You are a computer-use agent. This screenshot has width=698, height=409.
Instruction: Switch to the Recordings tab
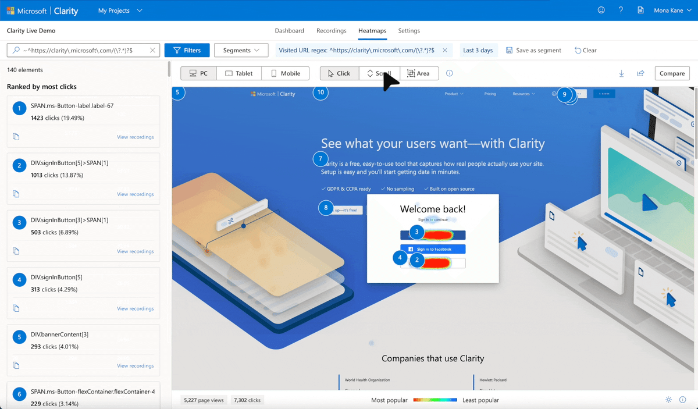pos(331,31)
